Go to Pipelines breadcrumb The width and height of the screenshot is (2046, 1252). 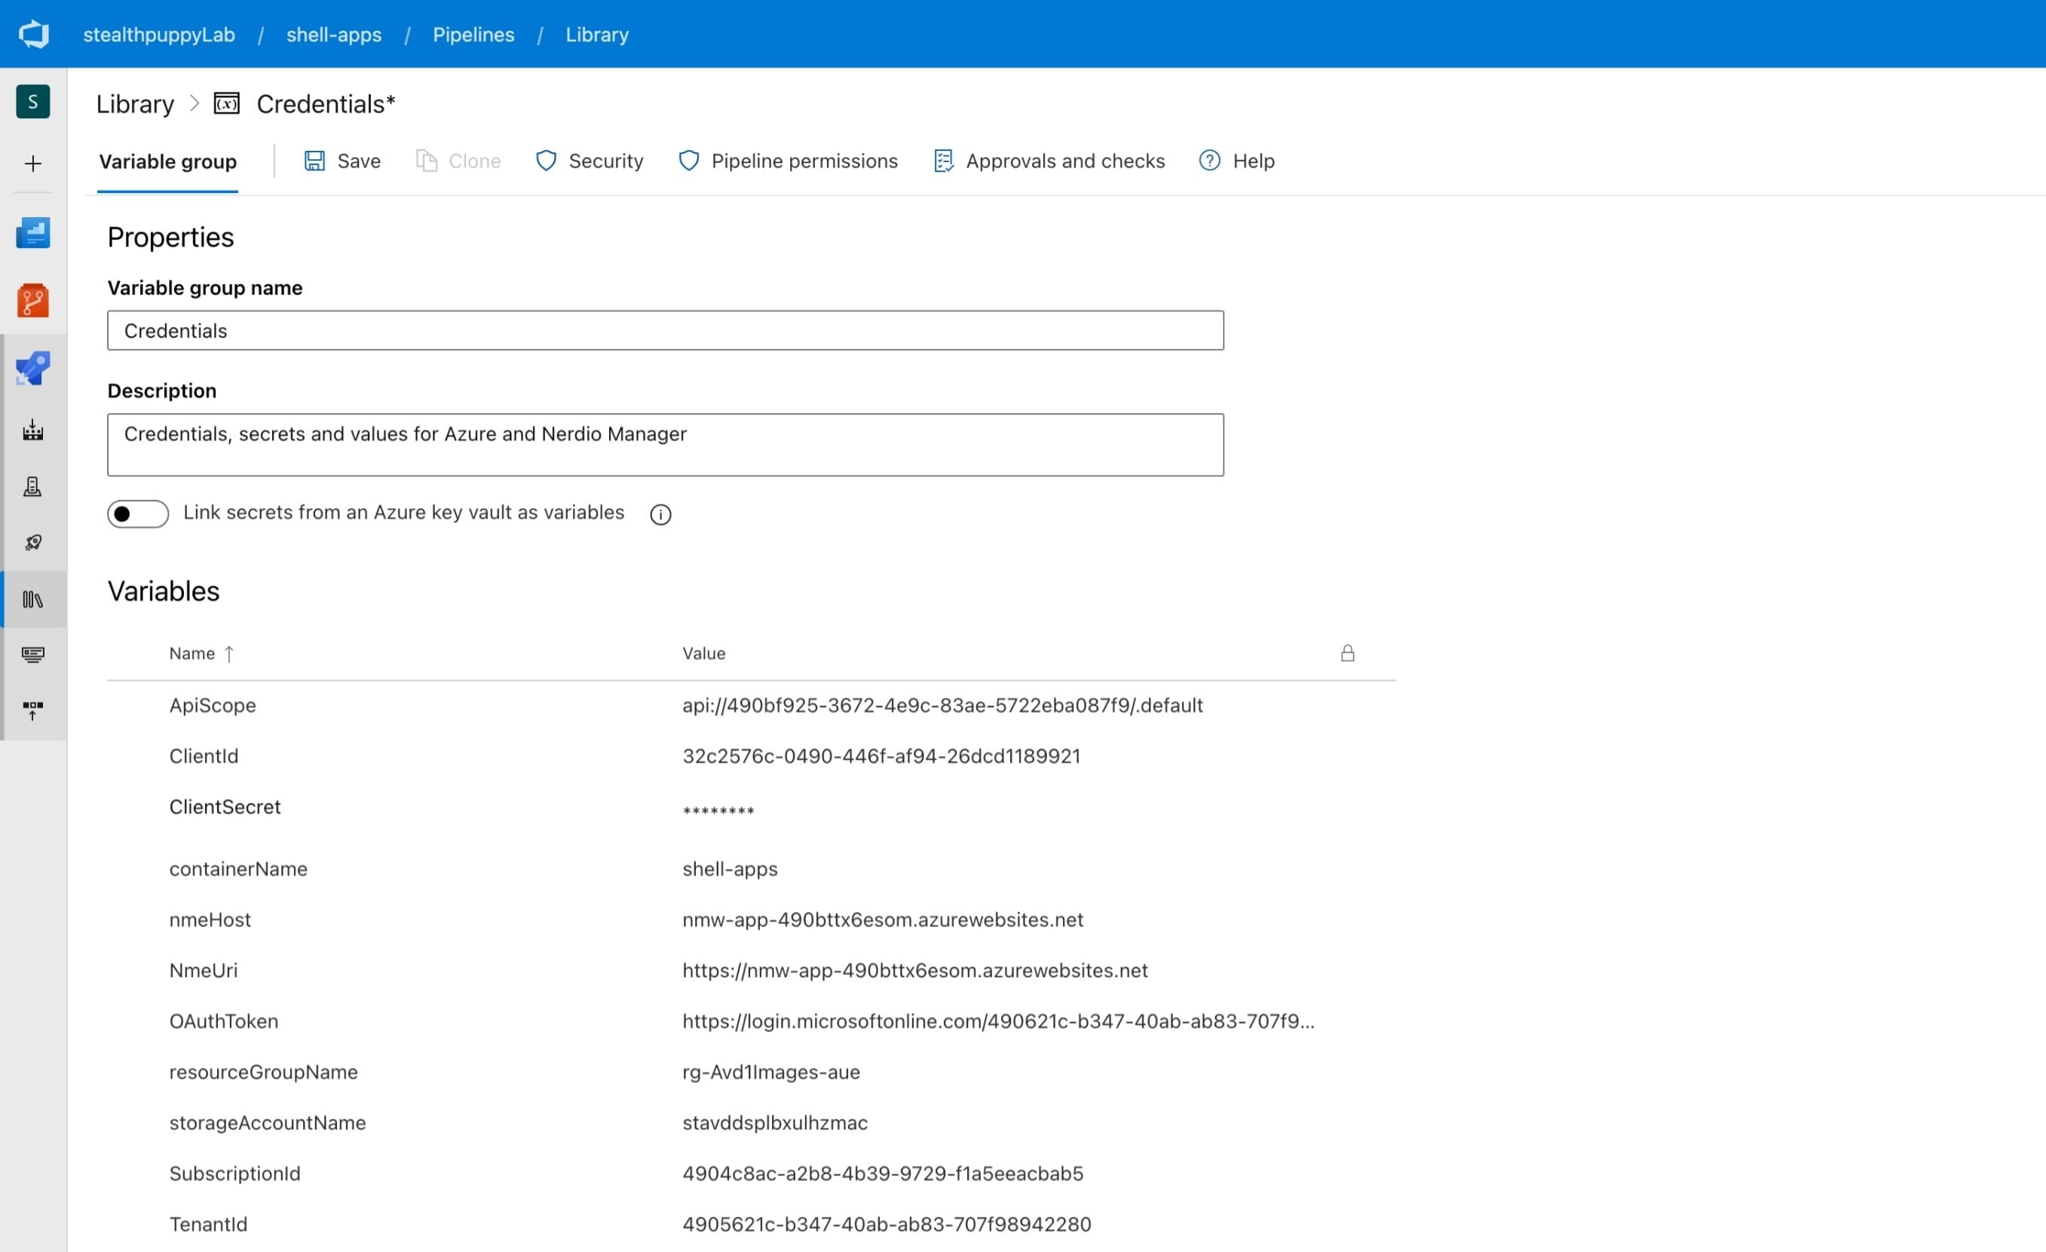click(x=473, y=34)
